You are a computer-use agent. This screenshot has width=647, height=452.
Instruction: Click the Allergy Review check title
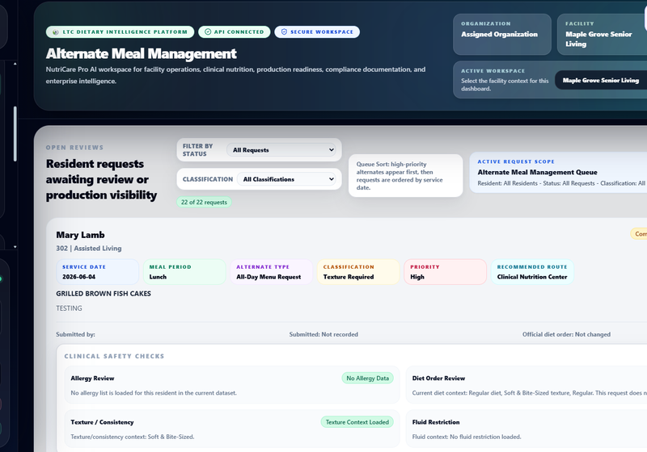pos(92,379)
